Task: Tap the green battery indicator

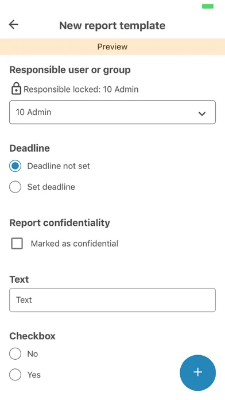Action: click(208, 6)
